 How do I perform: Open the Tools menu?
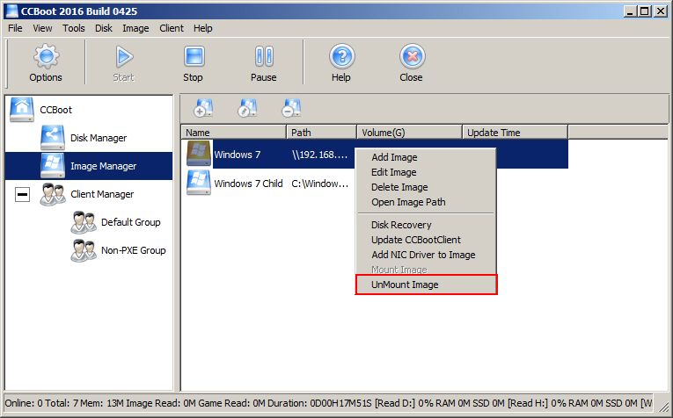coord(74,28)
